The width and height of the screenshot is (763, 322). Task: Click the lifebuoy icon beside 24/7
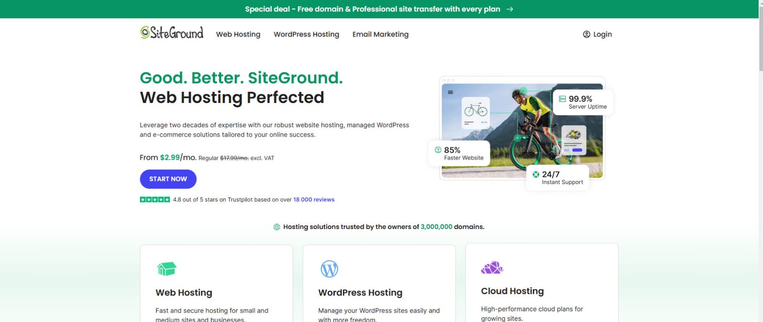point(536,175)
